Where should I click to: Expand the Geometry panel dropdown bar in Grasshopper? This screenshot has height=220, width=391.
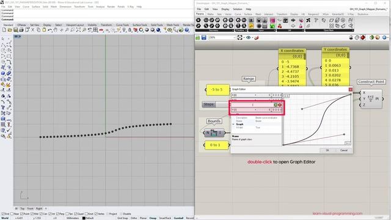tap(214, 31)
